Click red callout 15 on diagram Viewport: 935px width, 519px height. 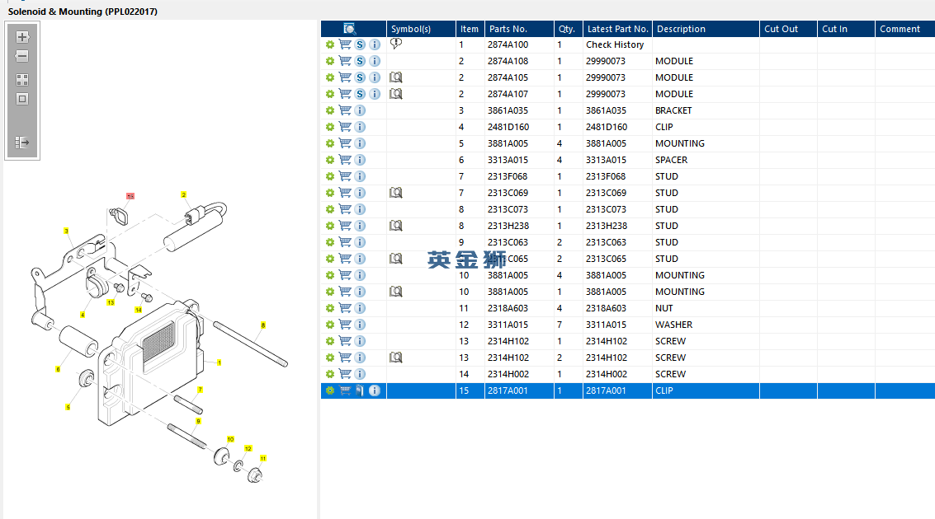[x=130, y=196]
